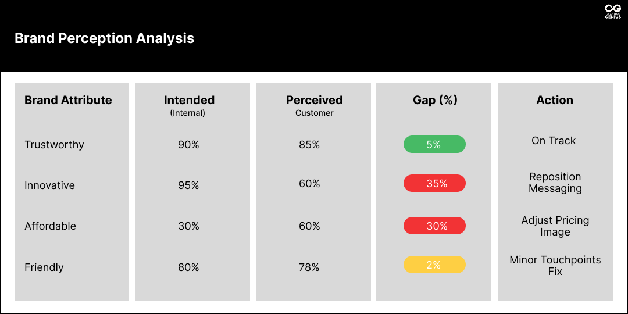Click the Friendly attribute label

coord(44,267)
